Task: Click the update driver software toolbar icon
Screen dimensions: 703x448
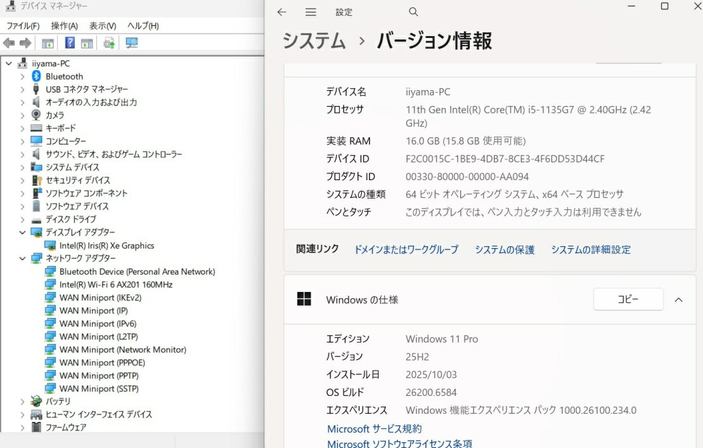Action: pyautogui.click(x=109, y=43)
